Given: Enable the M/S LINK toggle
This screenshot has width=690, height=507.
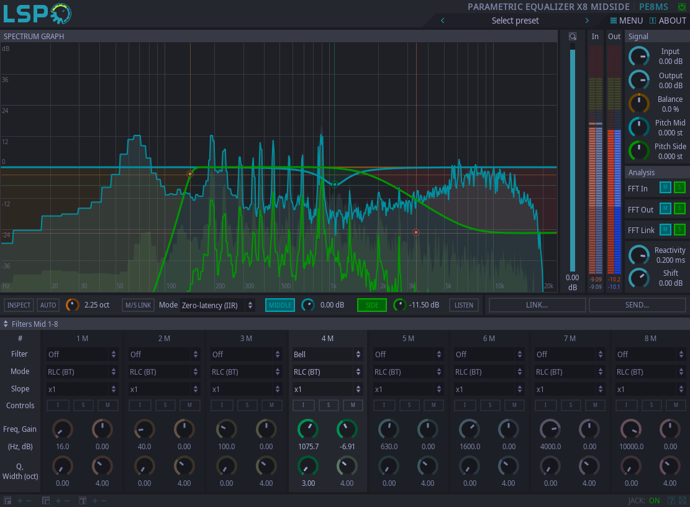Looking at the screenshot, I should pyautogui.click(x=138, y=305).
